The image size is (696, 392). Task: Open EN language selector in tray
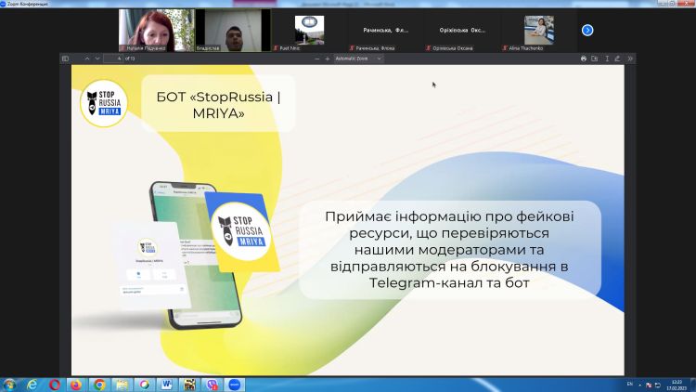(x=630, y=384)
